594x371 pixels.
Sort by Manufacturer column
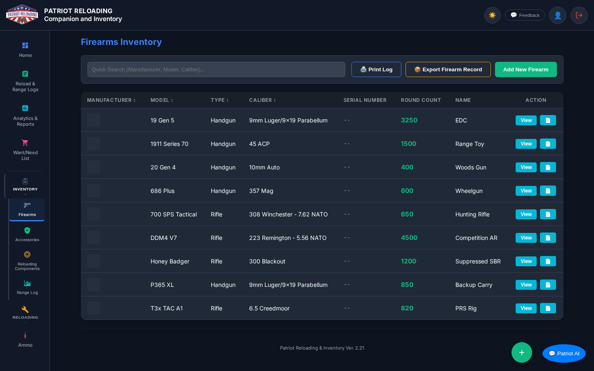tap(111, 100)
